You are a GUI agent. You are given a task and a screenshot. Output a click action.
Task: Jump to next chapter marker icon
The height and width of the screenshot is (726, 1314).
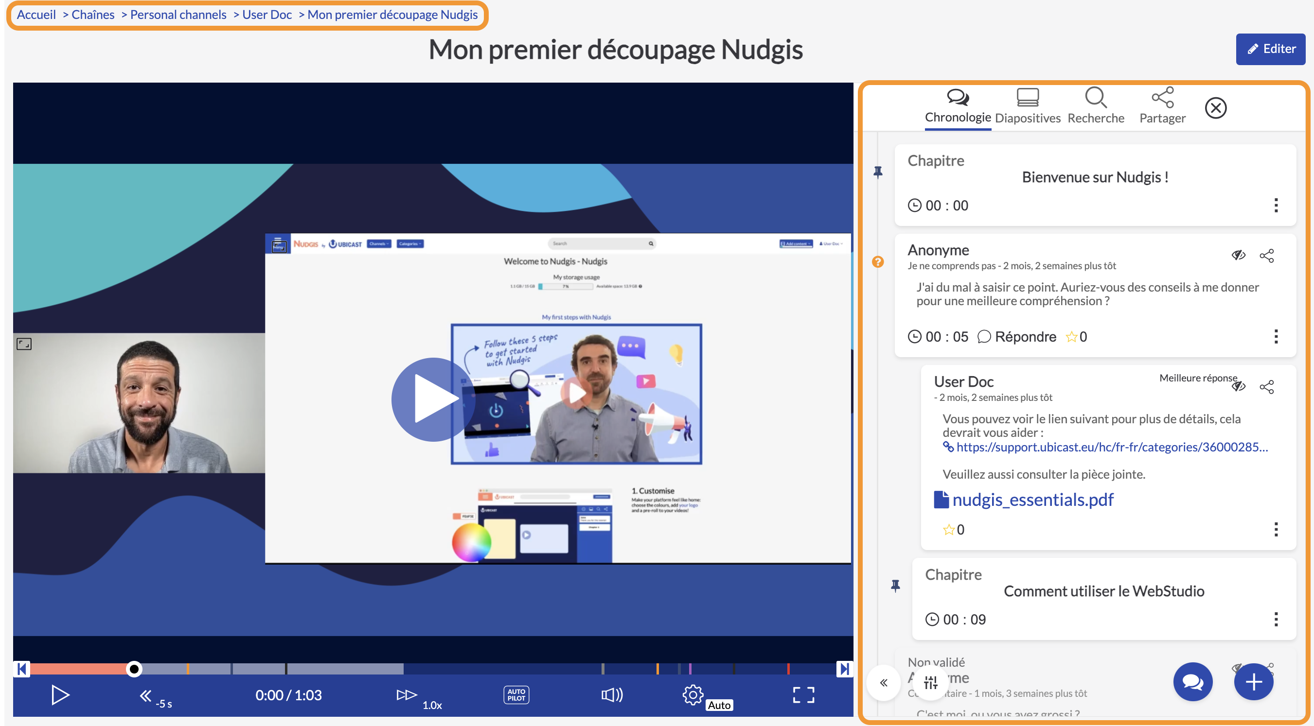pos(844,669)
